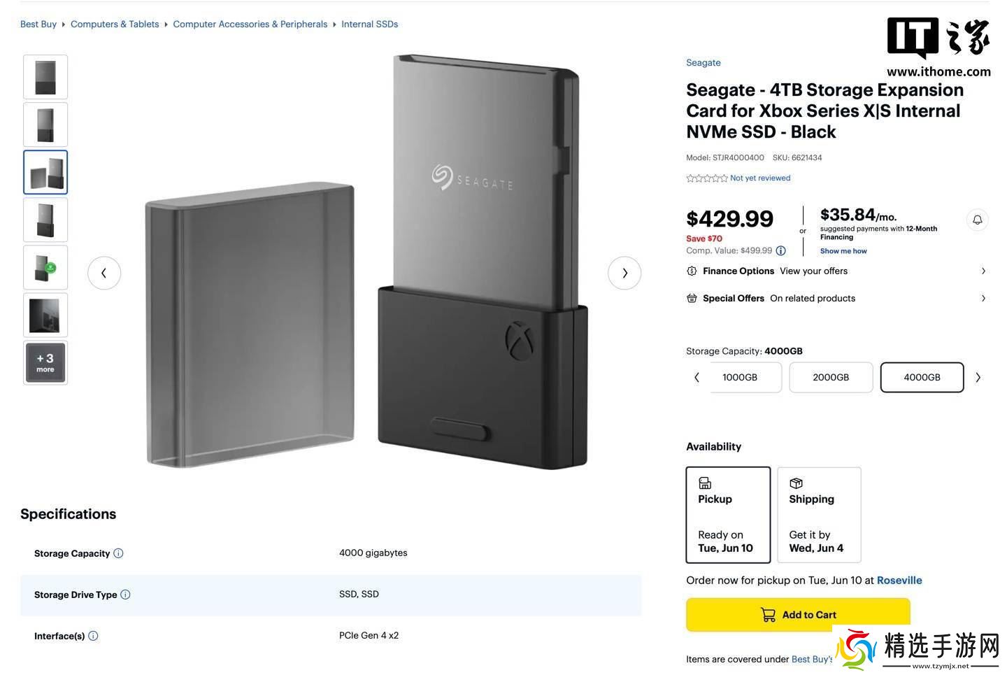Click the Seagate brand link

click(703, 62)
